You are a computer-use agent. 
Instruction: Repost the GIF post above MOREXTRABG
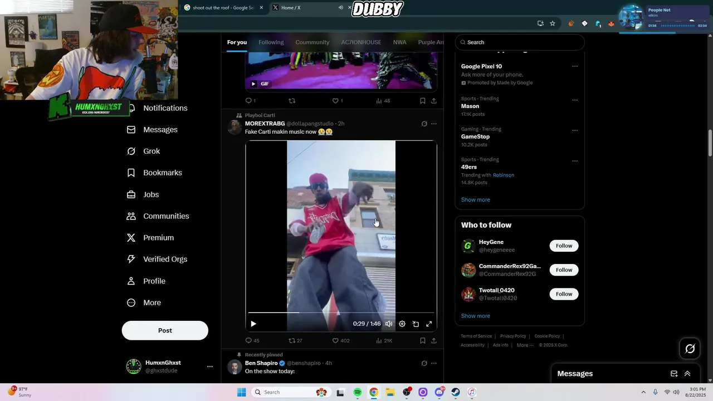pos(292,101)
